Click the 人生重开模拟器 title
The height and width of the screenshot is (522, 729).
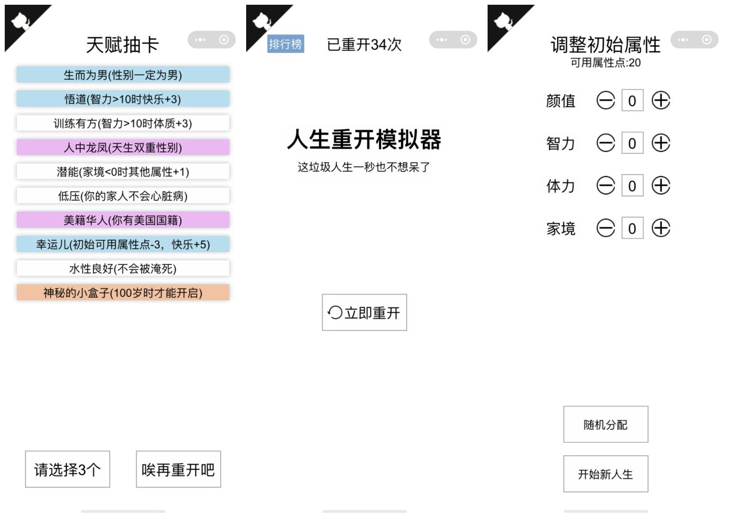(x=364, y=140)
